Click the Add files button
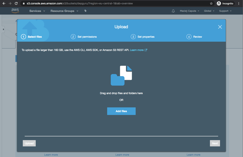This screenshot has width=243, height=157. pyautogui.click(x=121, y=111)
